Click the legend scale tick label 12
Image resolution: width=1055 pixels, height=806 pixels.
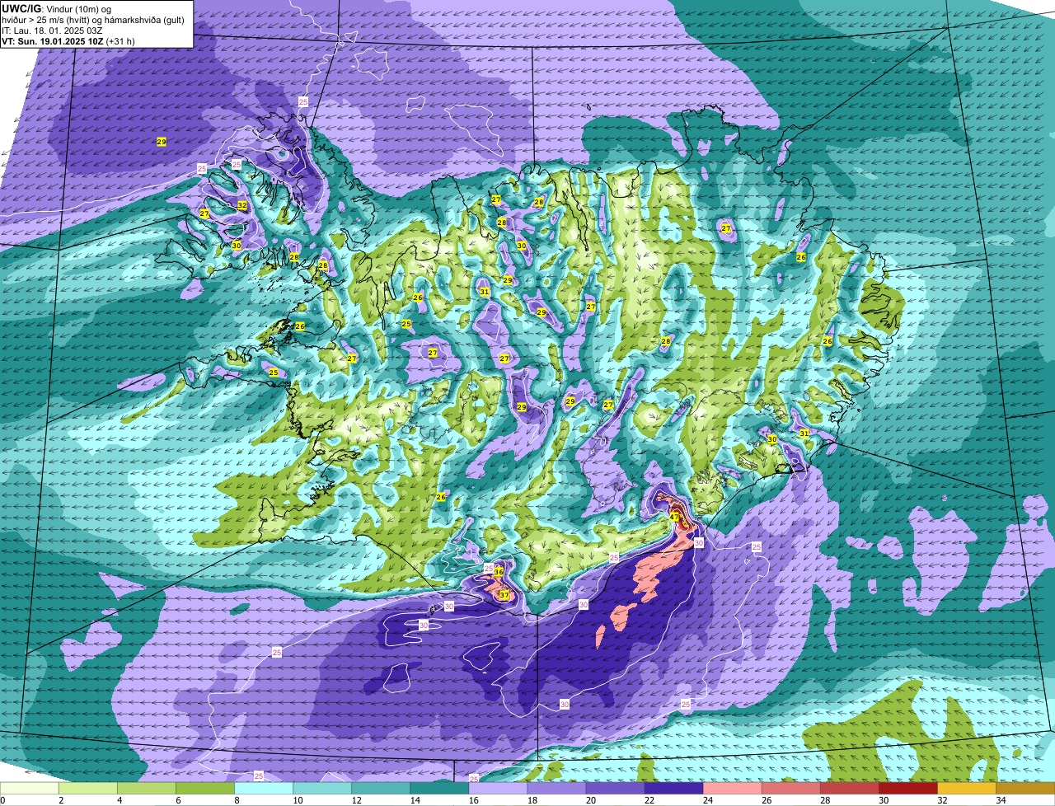tap(356, 800)
